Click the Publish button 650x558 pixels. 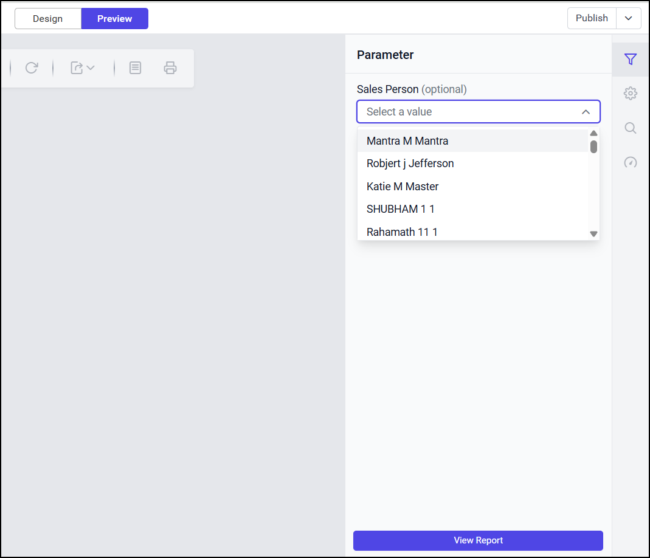(x=592, y=18)
